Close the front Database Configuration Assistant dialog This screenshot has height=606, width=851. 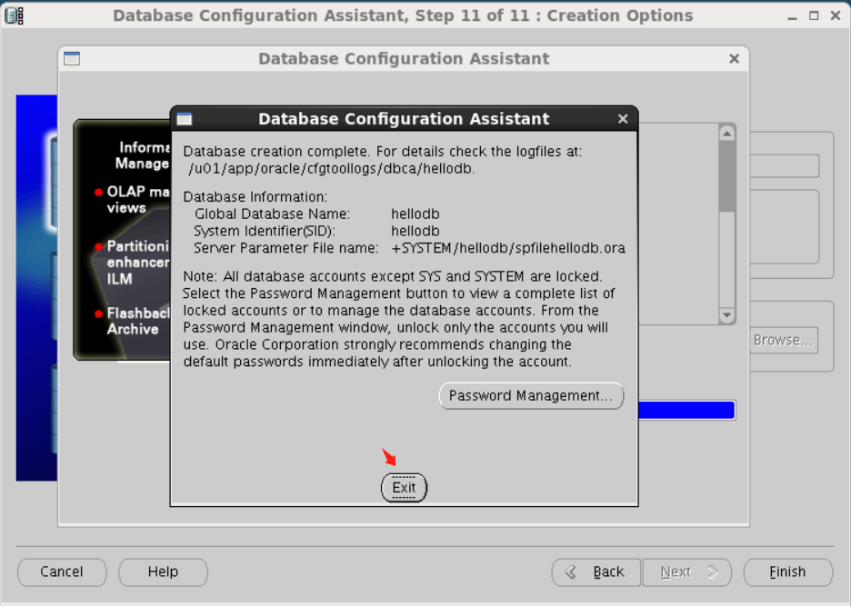tap(623, 118)
